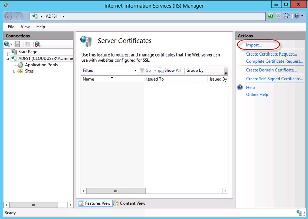Click the Show All icon

pyautogui.click(x=161, y=70)
